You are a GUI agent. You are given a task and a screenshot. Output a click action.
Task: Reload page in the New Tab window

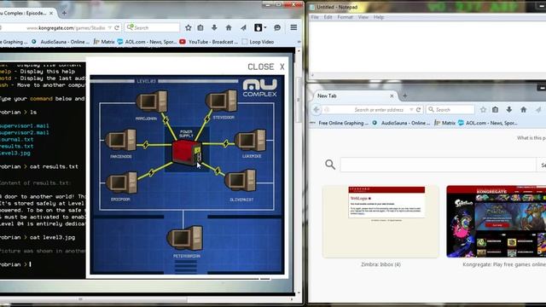click(x=419, y=110)
